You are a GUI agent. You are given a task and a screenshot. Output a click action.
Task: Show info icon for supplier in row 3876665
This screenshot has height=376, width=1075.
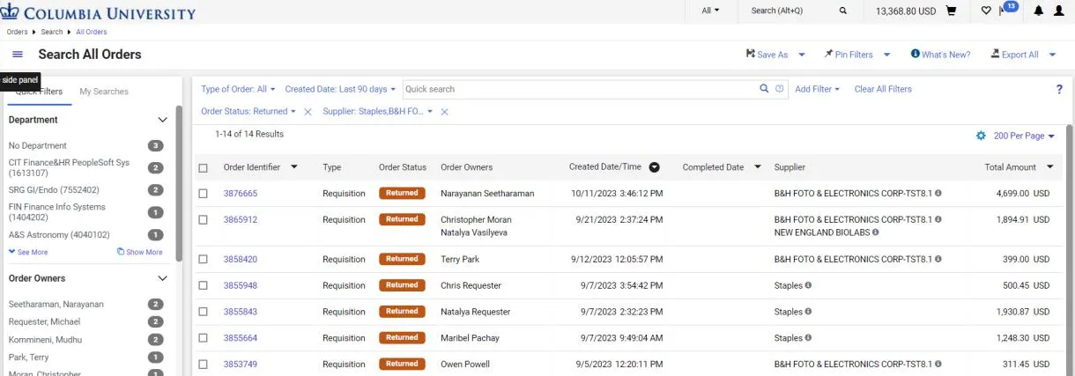click(938, 193)
